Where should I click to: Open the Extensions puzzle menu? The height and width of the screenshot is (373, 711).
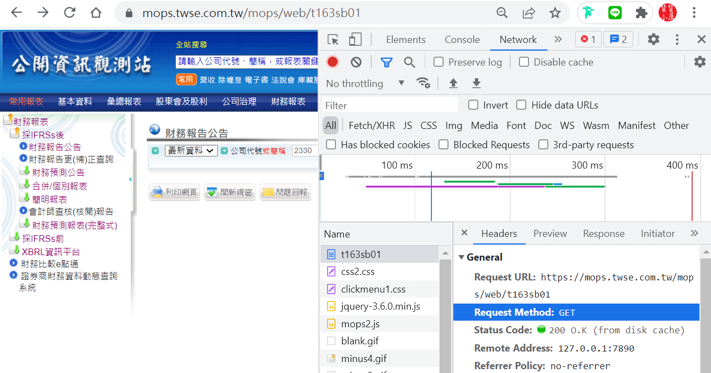(x=641, y=13)
